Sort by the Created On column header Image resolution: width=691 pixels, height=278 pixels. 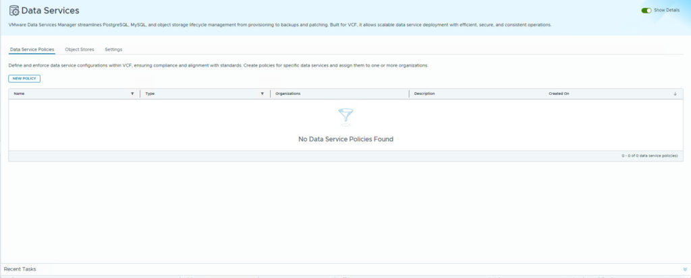coord(559,94)
